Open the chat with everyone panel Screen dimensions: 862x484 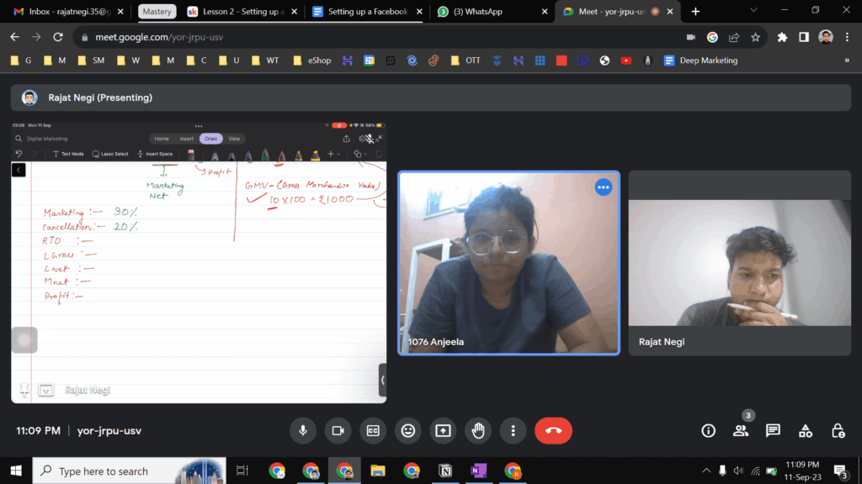(x=773, y=431)
